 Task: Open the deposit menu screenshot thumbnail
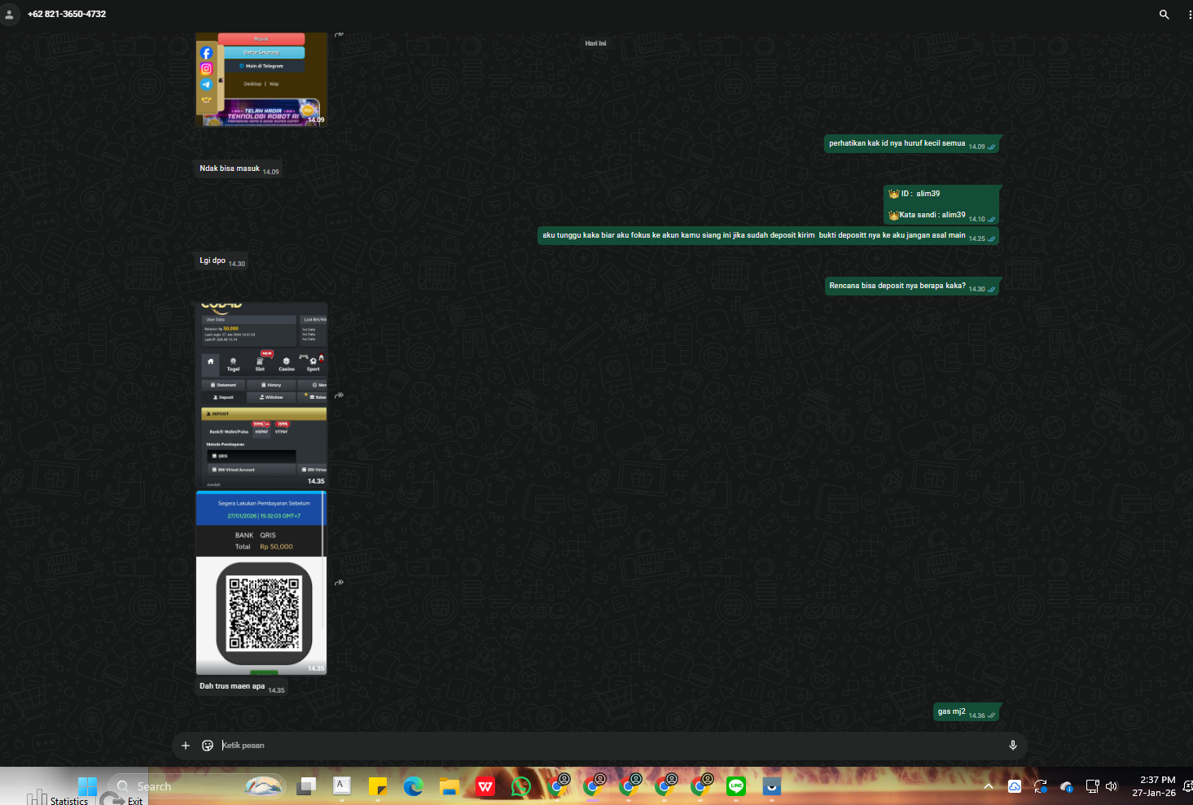point(261,395)
